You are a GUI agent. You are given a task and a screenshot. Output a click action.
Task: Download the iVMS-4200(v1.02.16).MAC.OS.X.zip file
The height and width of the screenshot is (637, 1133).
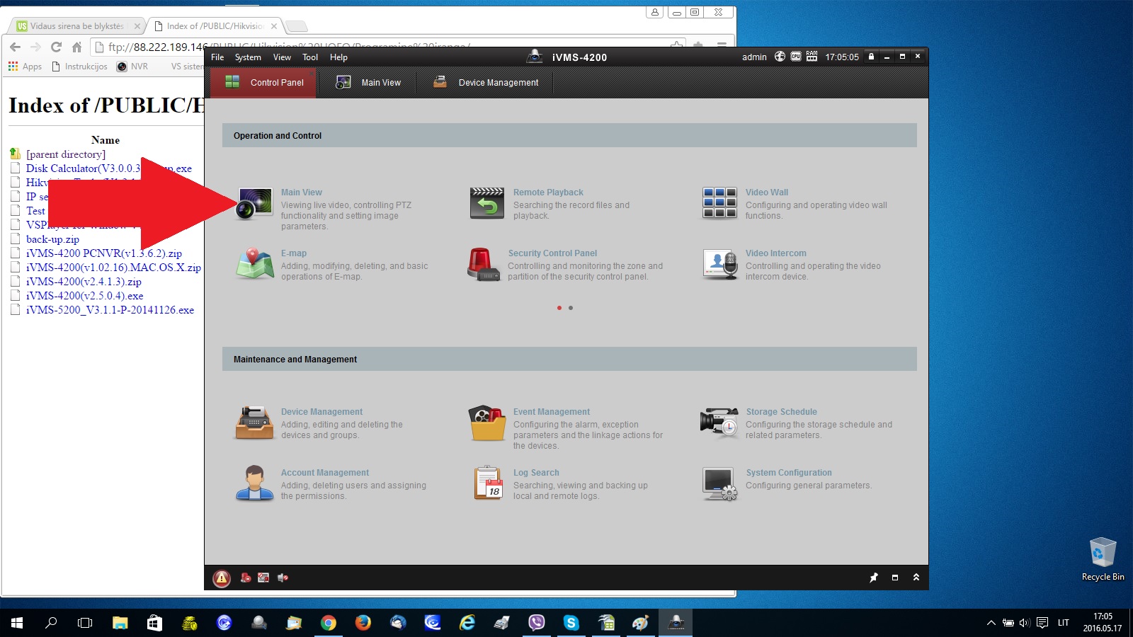click(113, 268)
